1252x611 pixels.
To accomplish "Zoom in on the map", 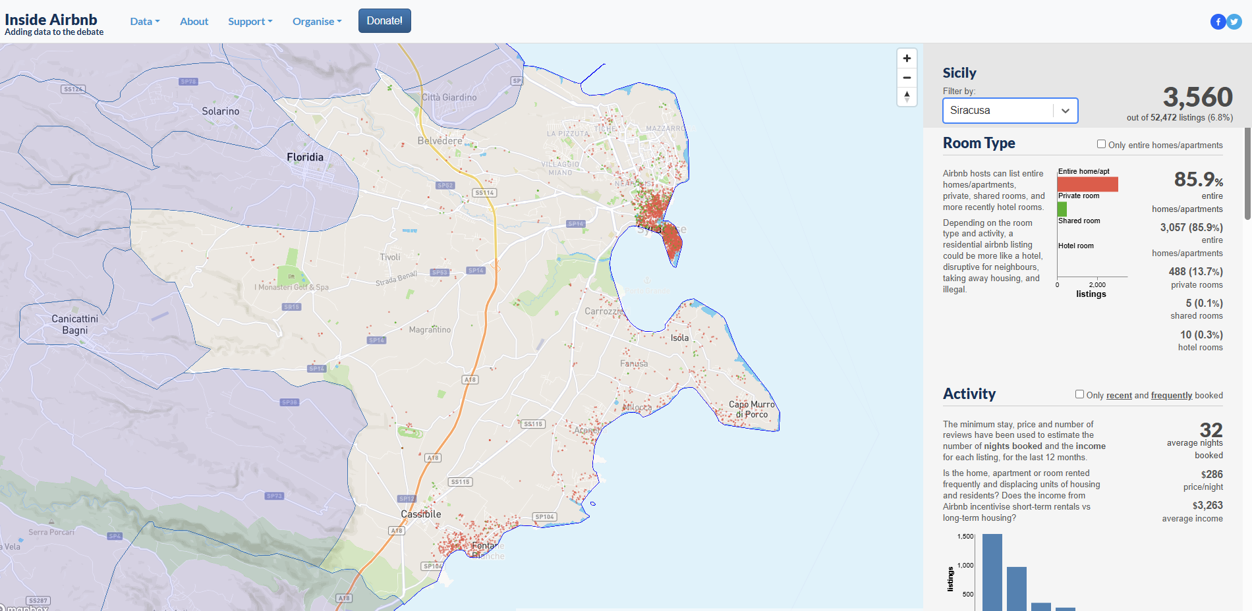I will [x=907, y=59].
